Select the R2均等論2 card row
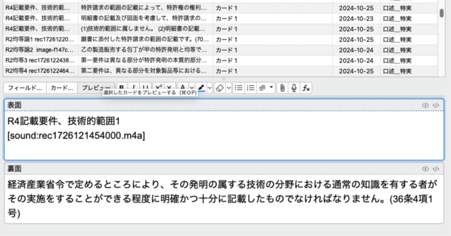This screenshot has width=451, height=236. point(141,50)
